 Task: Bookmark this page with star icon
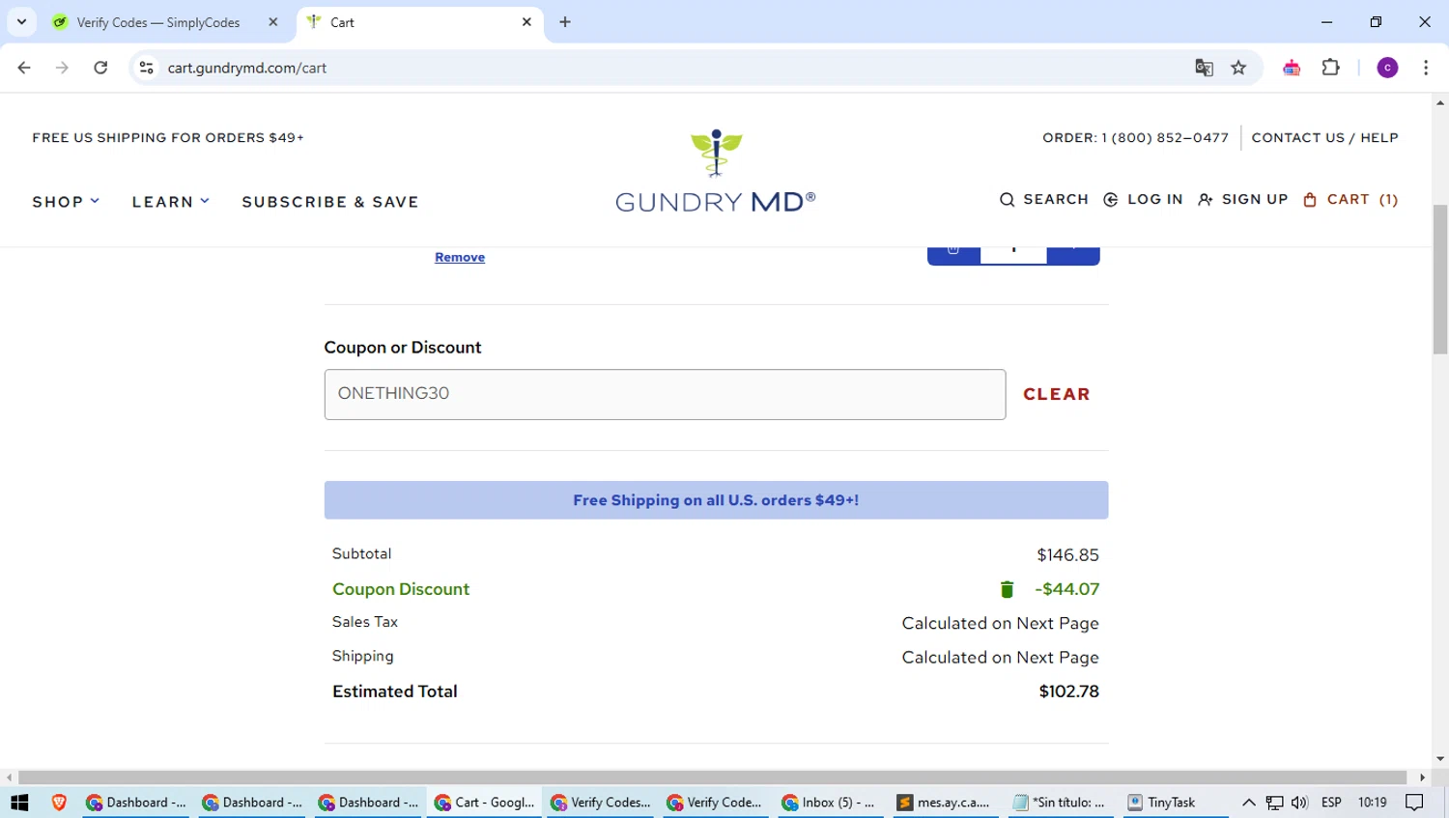[x=1238, y=68]
